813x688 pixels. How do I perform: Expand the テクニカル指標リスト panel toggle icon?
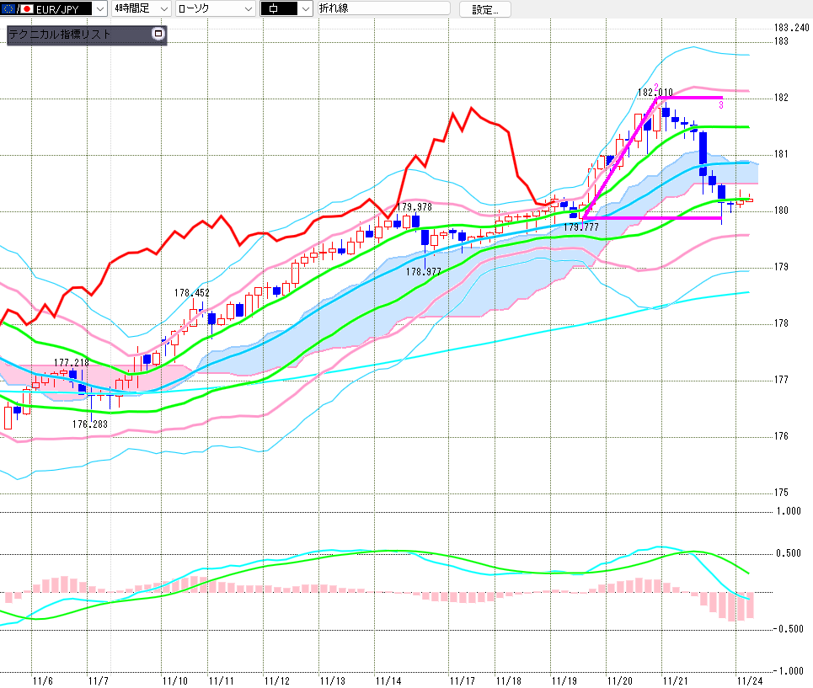(158, 35)
